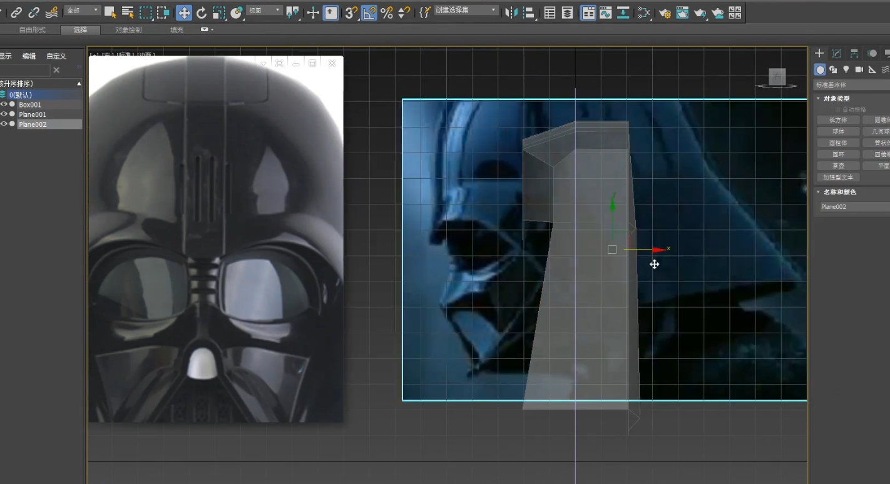890x484 pixels.
Task: Toggle the 3D Snaps button
Action: 352,12
